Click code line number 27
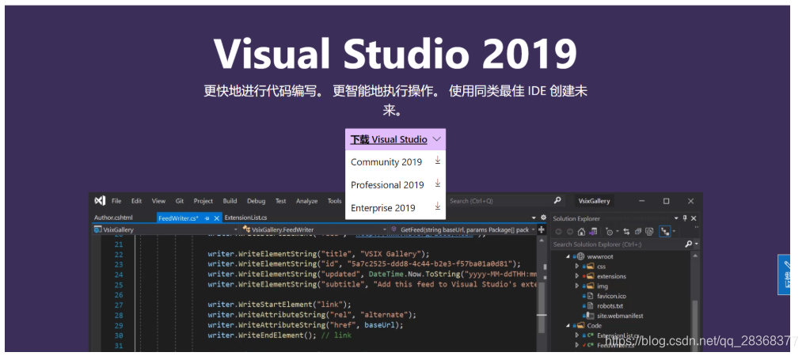 (x=118, y=305)
